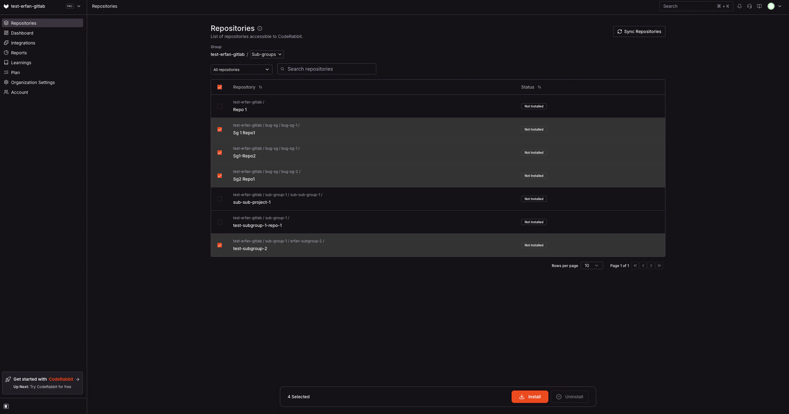This screenshot has height=414, width=789.
Task: Expand the organization switcher chevron
Action: click(x=79, y=6)
